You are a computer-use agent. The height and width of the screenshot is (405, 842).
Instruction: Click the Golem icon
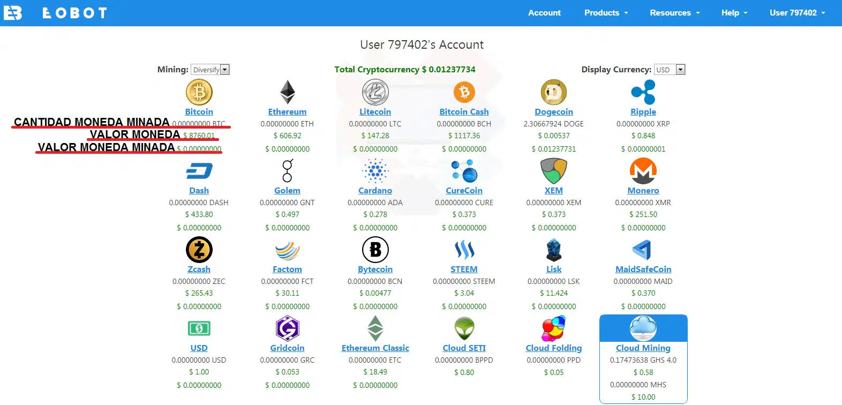pos(288,171)
